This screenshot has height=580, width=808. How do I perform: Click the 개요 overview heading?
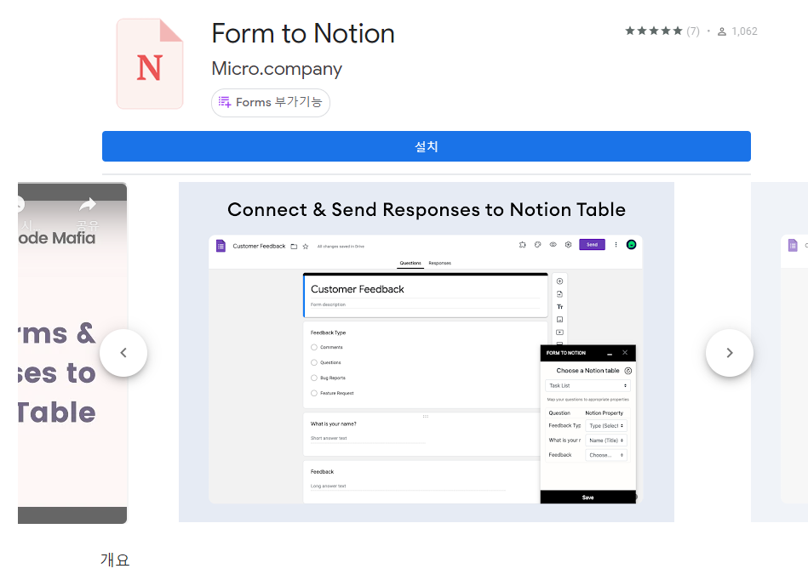pos(115,560)
